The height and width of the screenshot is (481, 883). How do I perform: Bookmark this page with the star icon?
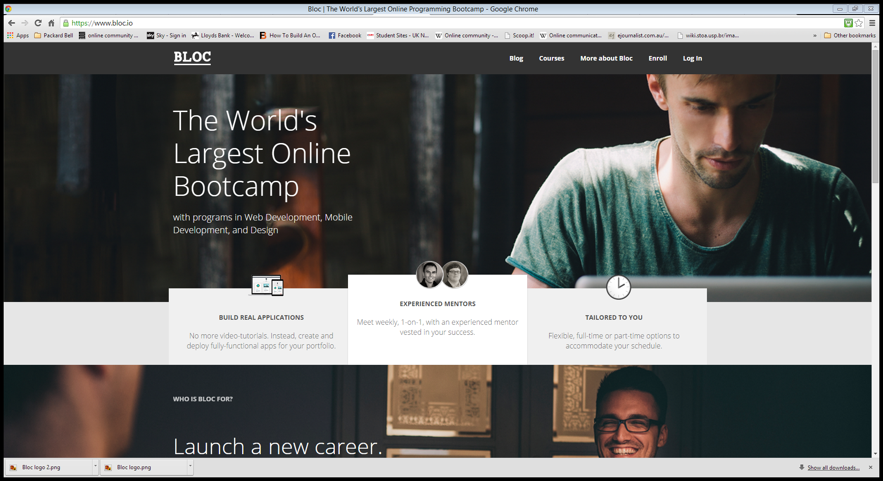coord(859,23)
